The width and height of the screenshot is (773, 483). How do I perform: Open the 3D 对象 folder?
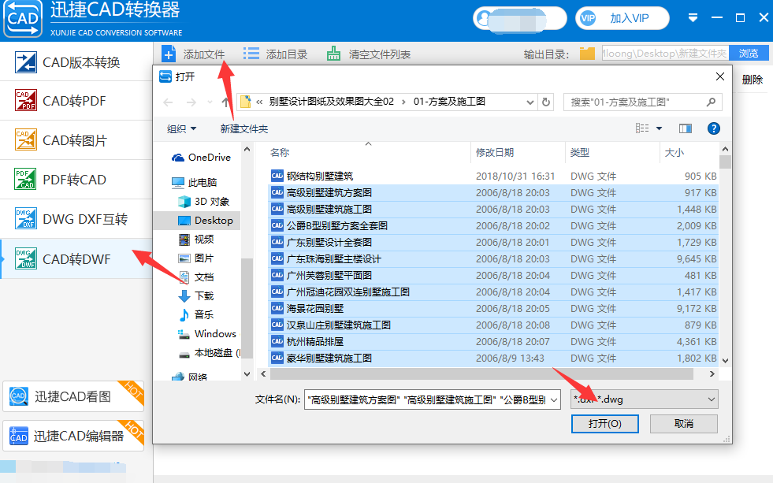coord(204,202)
